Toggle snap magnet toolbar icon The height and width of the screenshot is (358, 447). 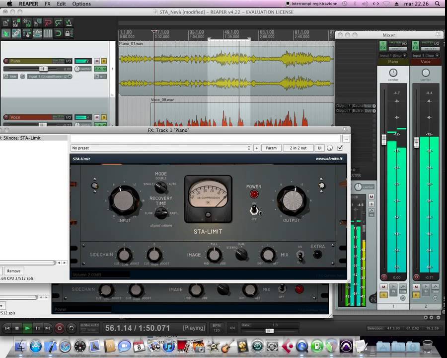coord(59,33)
